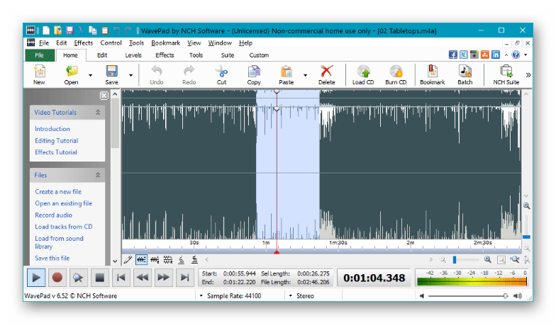
Task: Close the left sidebar panel
Action: pyautogui.click(x=104, y=96)
